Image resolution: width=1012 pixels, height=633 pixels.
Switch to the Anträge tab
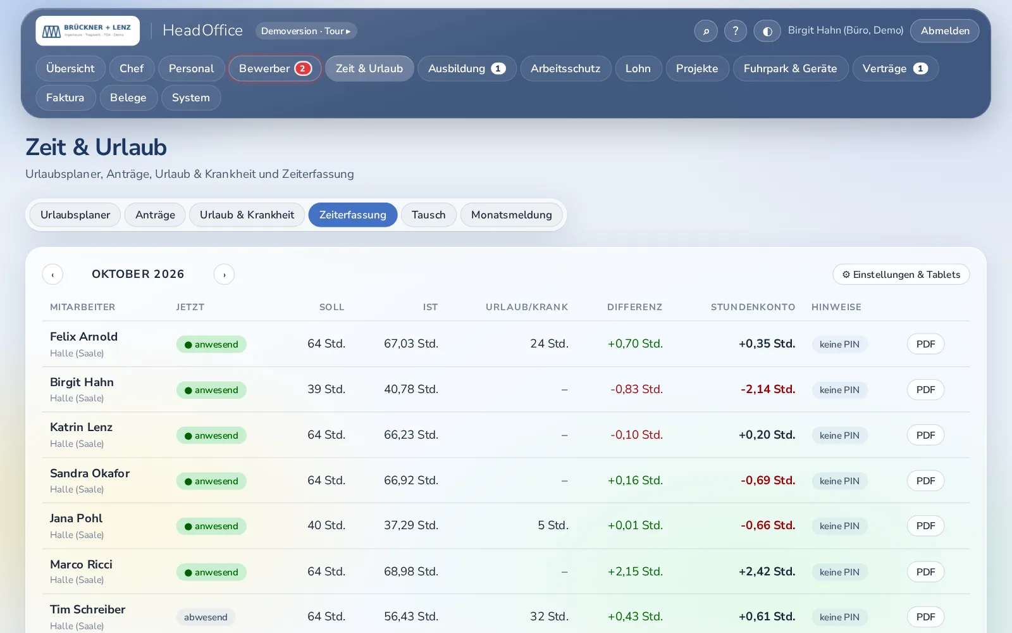(x=155, y=215)
